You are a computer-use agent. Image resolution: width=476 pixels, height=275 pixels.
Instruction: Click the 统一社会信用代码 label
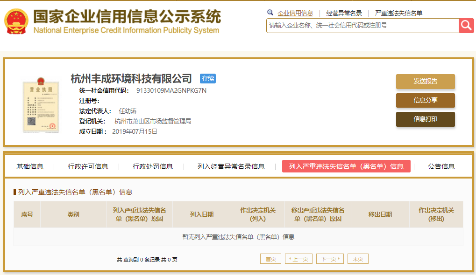click(104, 90)
